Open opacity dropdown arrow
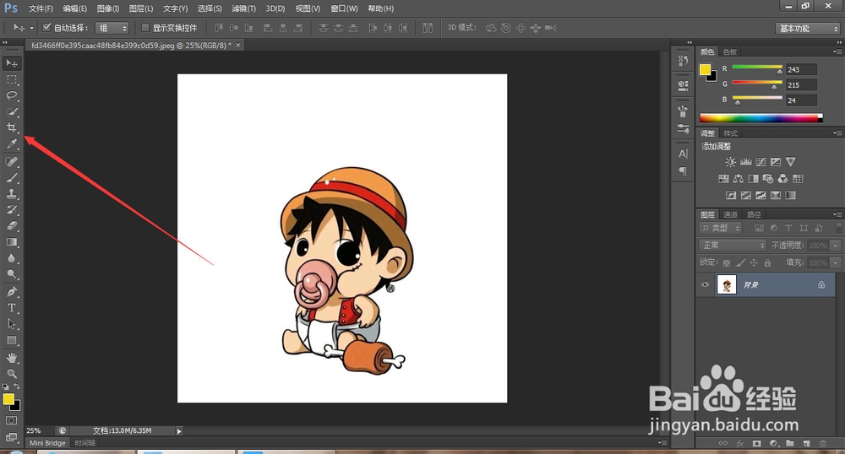This screenshot has width=845, height=454. coord(836,246)
